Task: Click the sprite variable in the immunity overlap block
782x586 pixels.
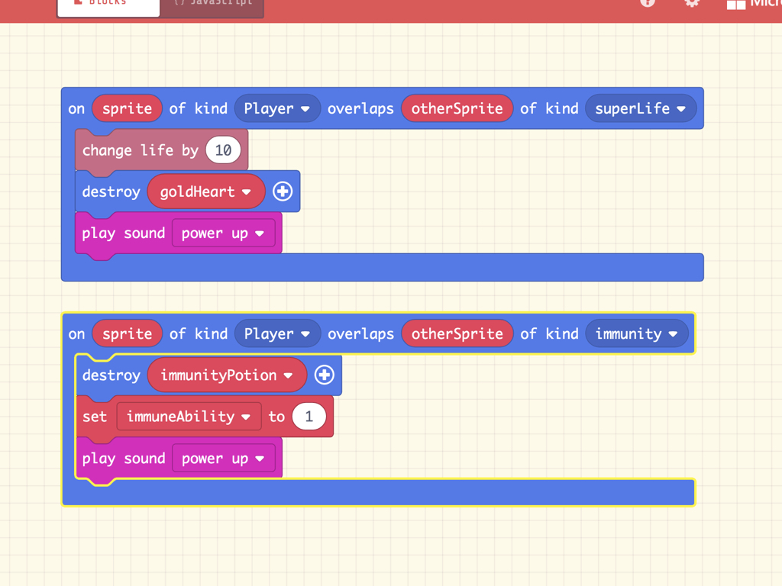Action: click(128, 333)
